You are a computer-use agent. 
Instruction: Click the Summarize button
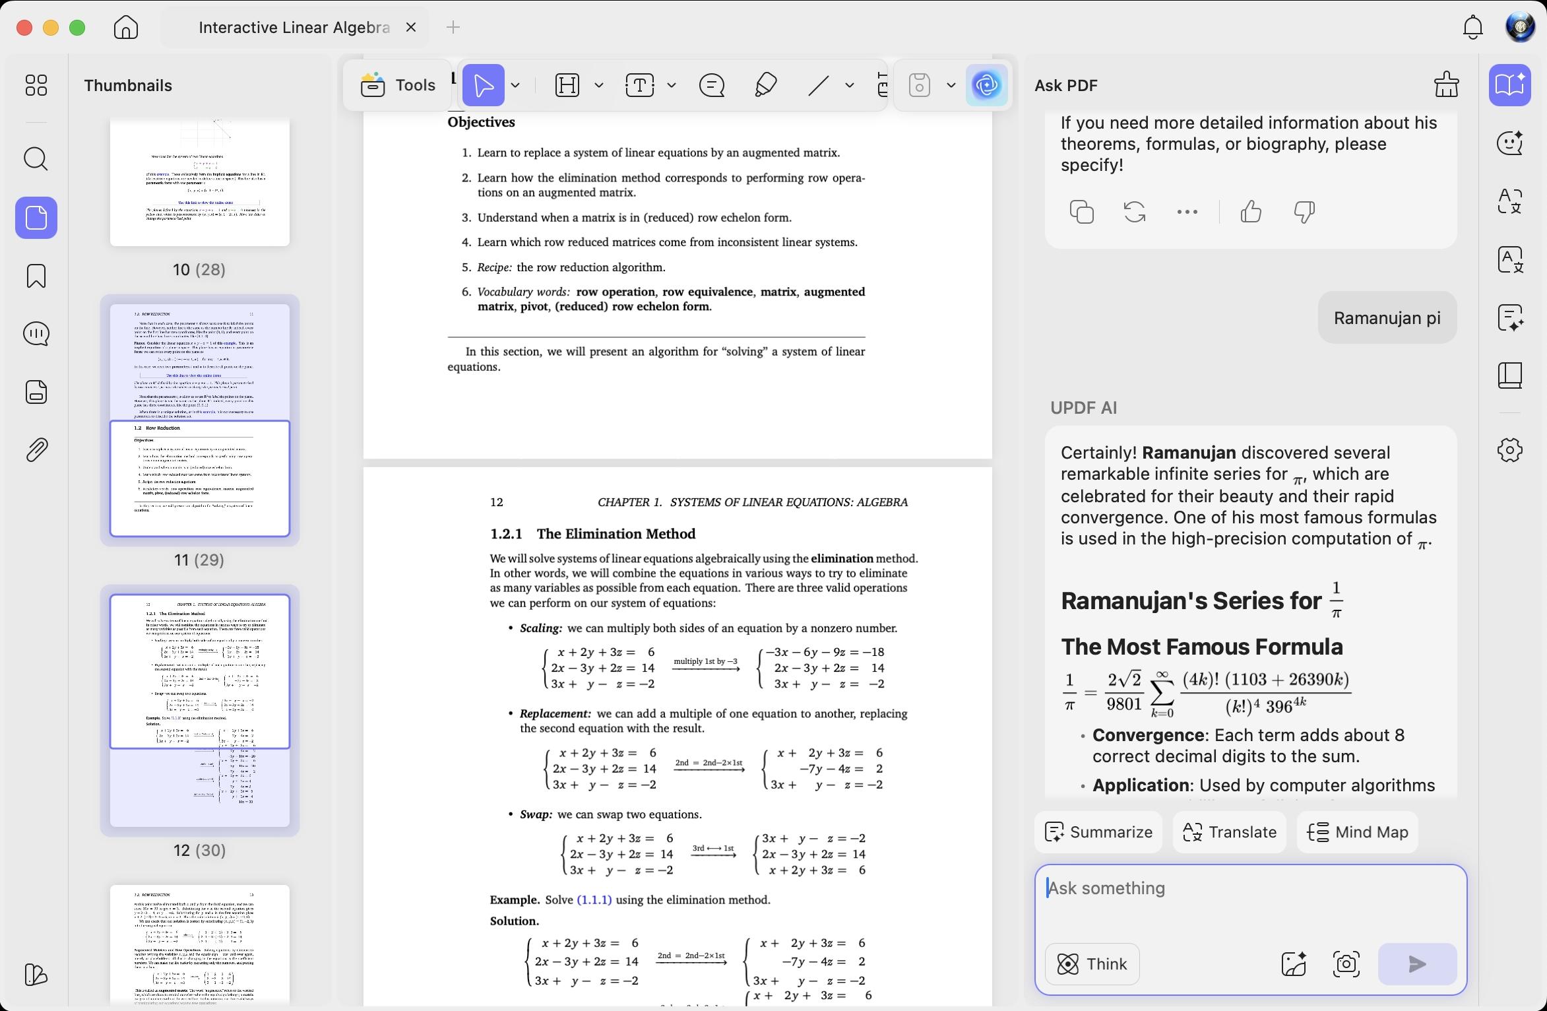1098,832
